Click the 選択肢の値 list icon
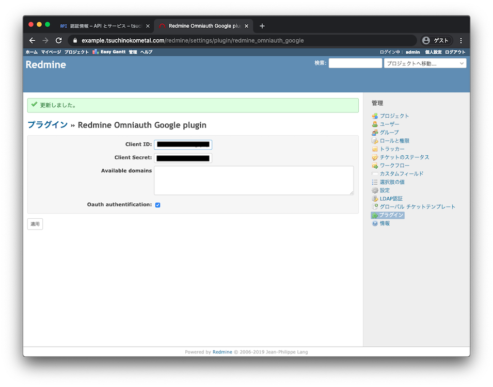 374,182
